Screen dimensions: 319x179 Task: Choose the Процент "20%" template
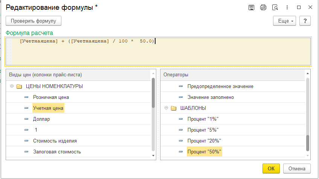click(x=204, y=141)
